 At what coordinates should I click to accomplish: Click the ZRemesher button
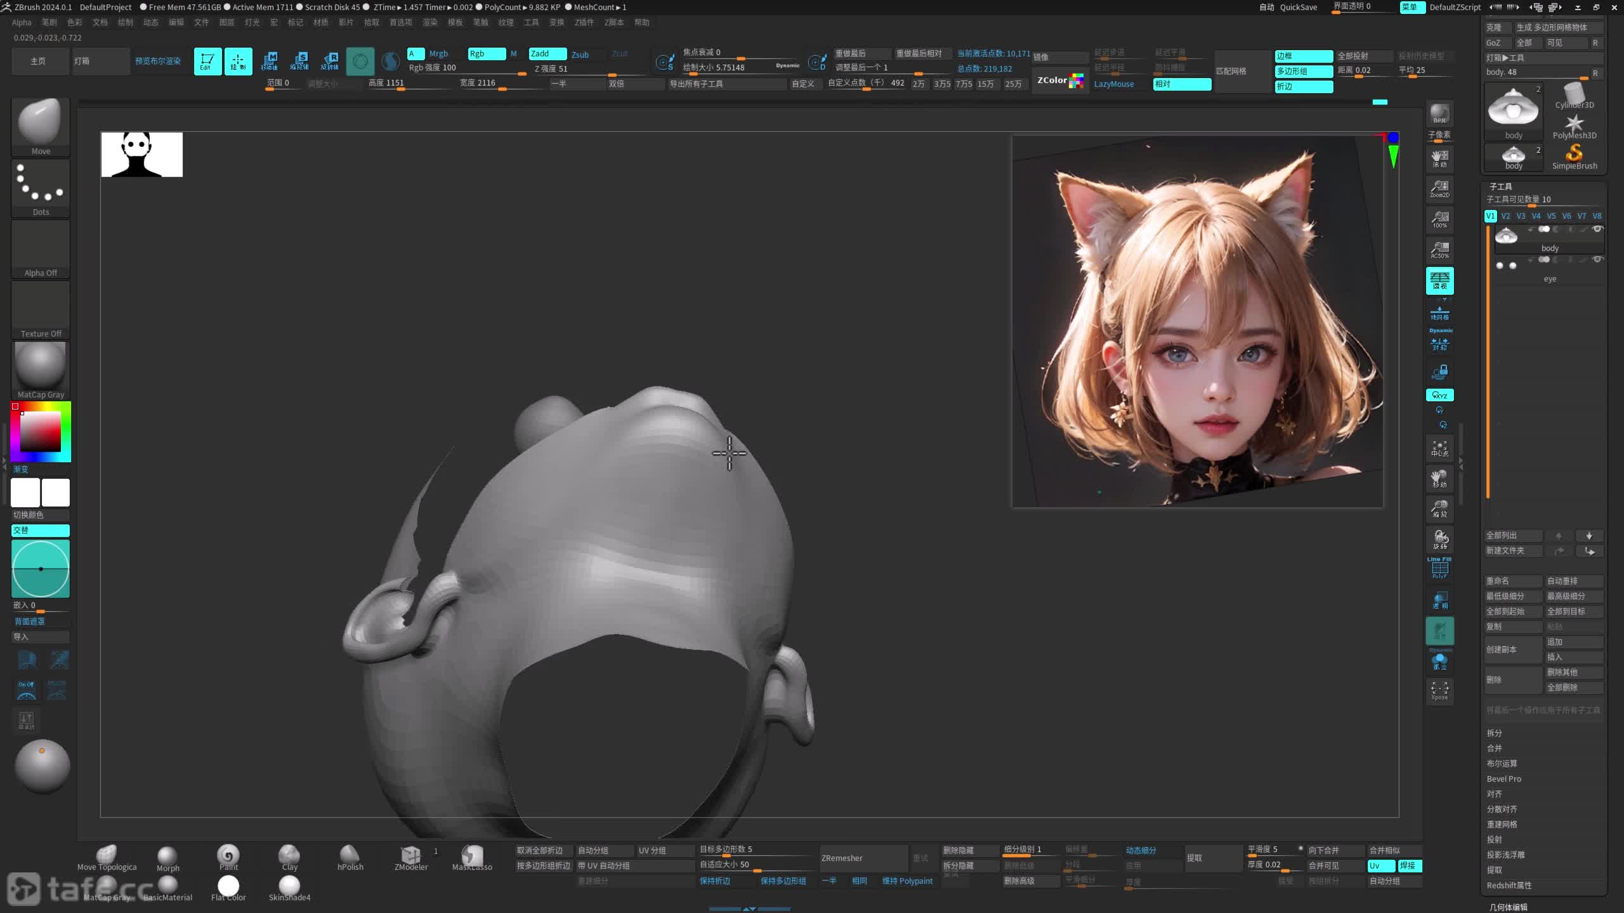863,858
